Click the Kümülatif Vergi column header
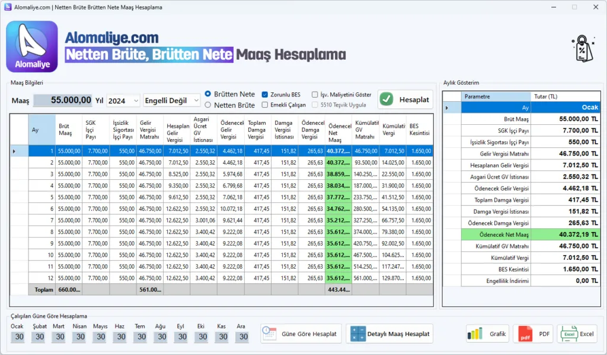 [392, 130]
